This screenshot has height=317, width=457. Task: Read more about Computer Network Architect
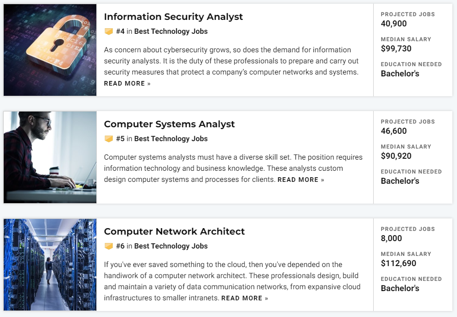tap(244, 298)
